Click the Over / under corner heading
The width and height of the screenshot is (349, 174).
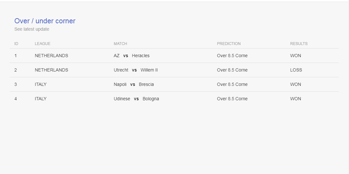(x=45, y=21)
